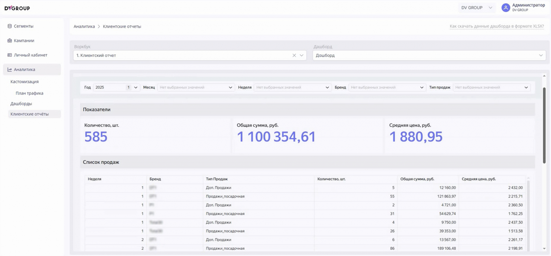Screen dimensions: 551x256
Task: Open the XLSX download help link
Action: pyautogui.click(x=497, y=26)
